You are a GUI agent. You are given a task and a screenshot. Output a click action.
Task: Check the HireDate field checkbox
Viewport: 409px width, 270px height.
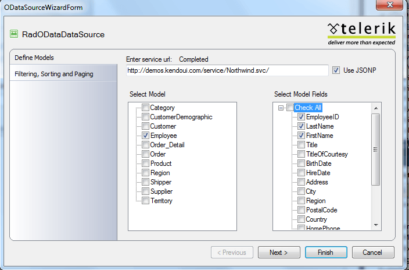click(301, 173)
